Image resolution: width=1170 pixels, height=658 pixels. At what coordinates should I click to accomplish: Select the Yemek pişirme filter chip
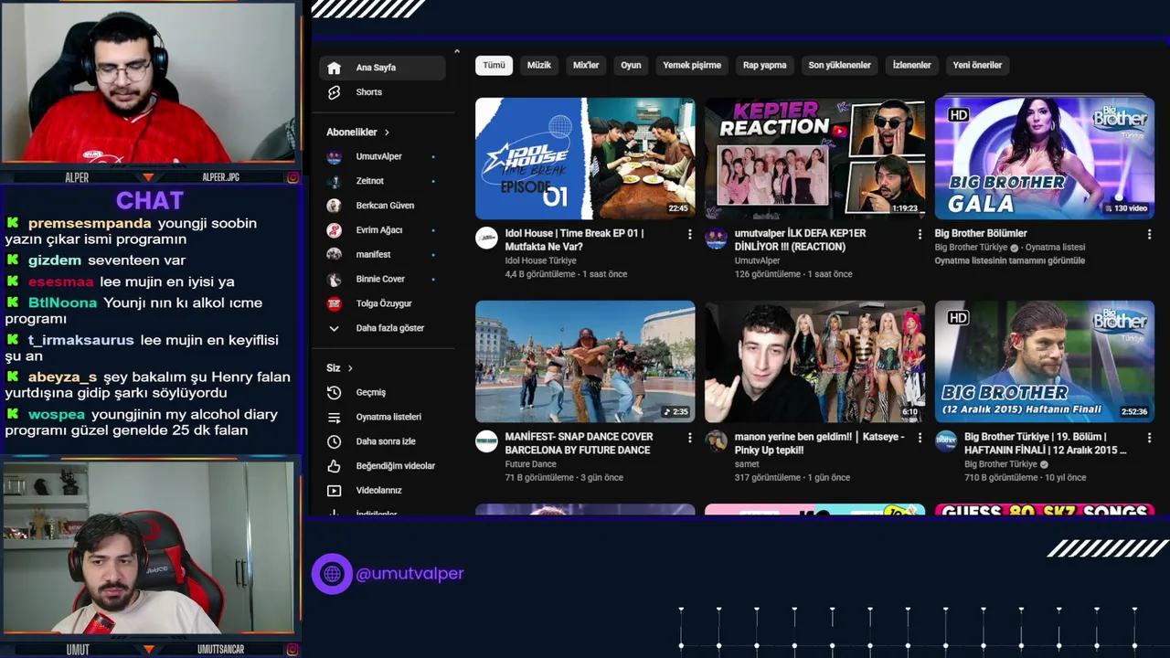coord(692,65)
